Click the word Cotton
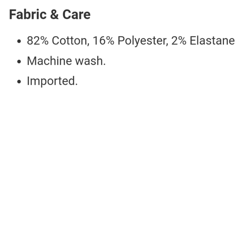The image size is (250, 250). [x=69, y=41]
